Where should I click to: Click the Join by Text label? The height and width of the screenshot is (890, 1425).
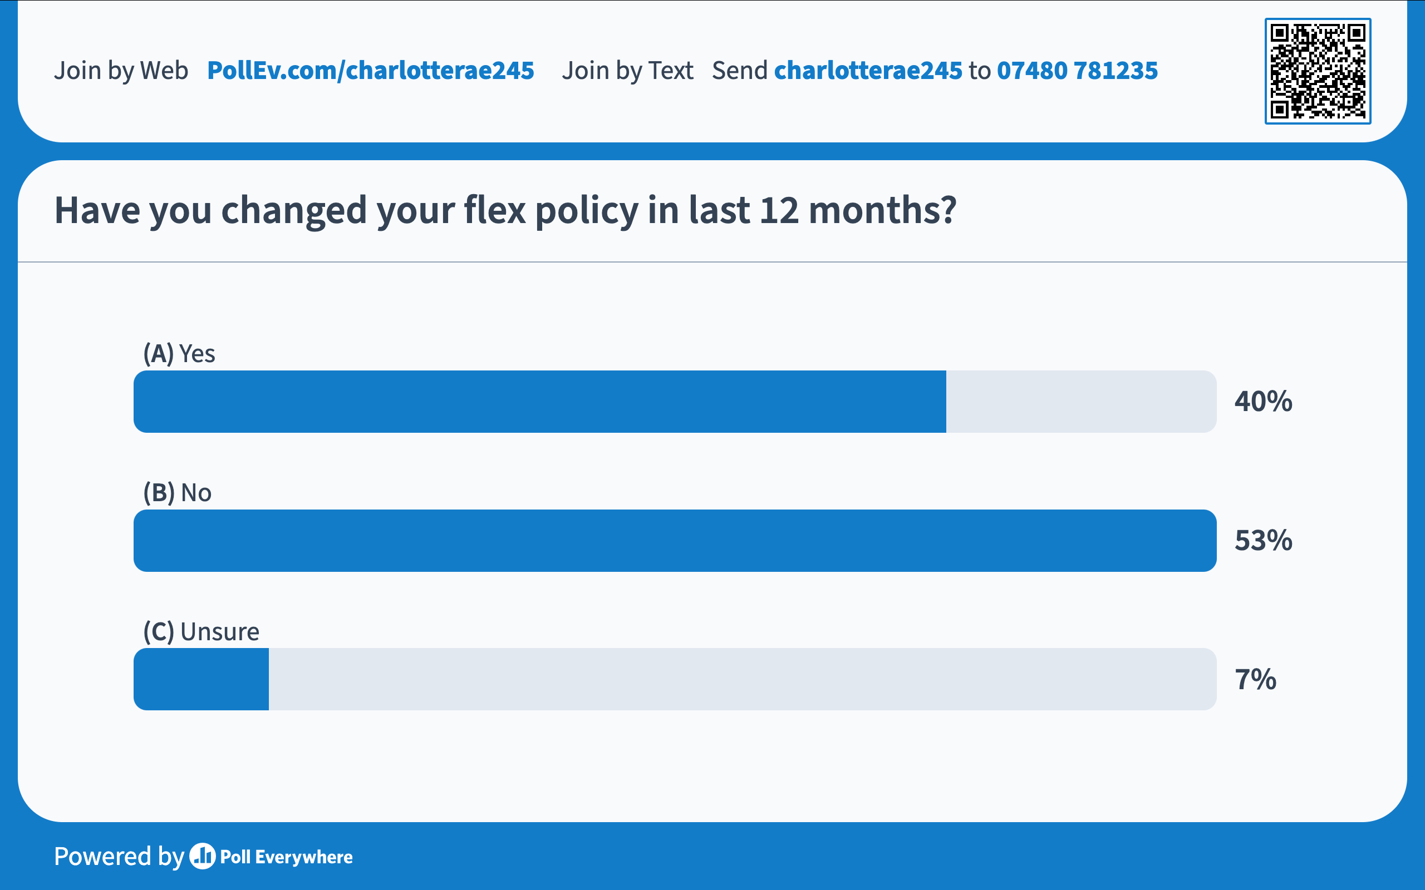[x=627, y=71]
